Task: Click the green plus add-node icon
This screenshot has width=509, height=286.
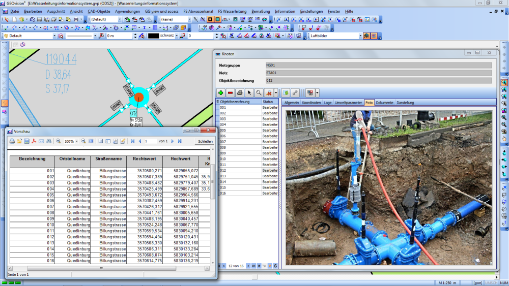Action: pyautogui.click(x=221, y=93)
